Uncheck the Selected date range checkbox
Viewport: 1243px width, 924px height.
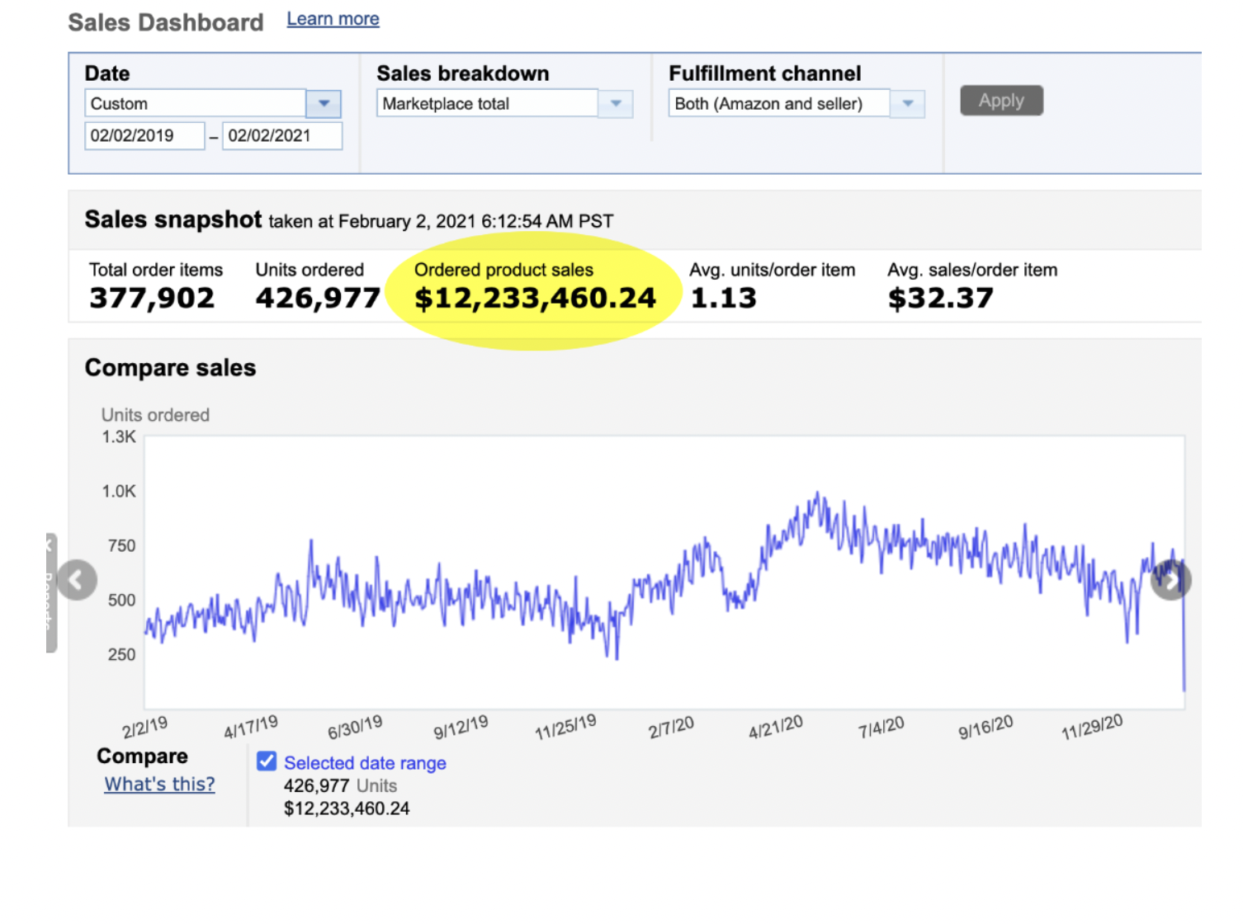[267, 761]
